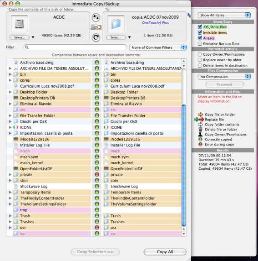Image resolution: width=258 pixels, height=261 pixels.
Task: Click the destination folder icon
Action: [x=116, y=24]
